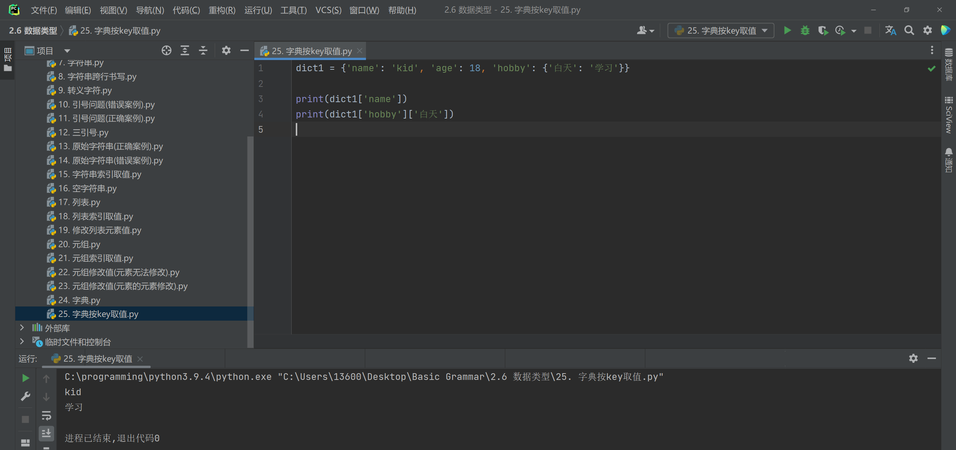Locate opened file with crosshair icon
Screen dimensions: 956x450
pyautogui.click(x=167, y=50)
